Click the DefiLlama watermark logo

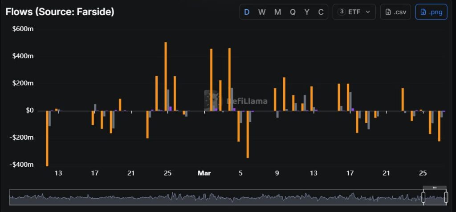coord(211,101)
